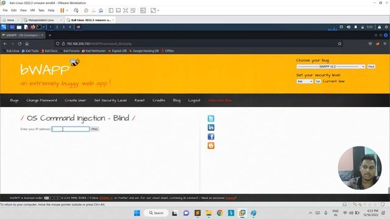Click the stretch guest display icon
Image resolution: width=390 pixels, height=219 pixels.
[x=153, y=10]
